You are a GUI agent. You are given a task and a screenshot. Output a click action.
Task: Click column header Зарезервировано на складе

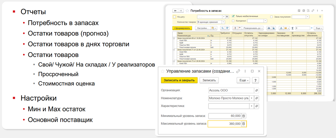pyautogui.click(x=267, y=34)
